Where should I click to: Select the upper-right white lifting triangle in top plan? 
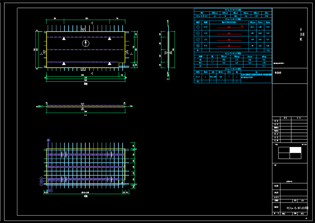109,38
